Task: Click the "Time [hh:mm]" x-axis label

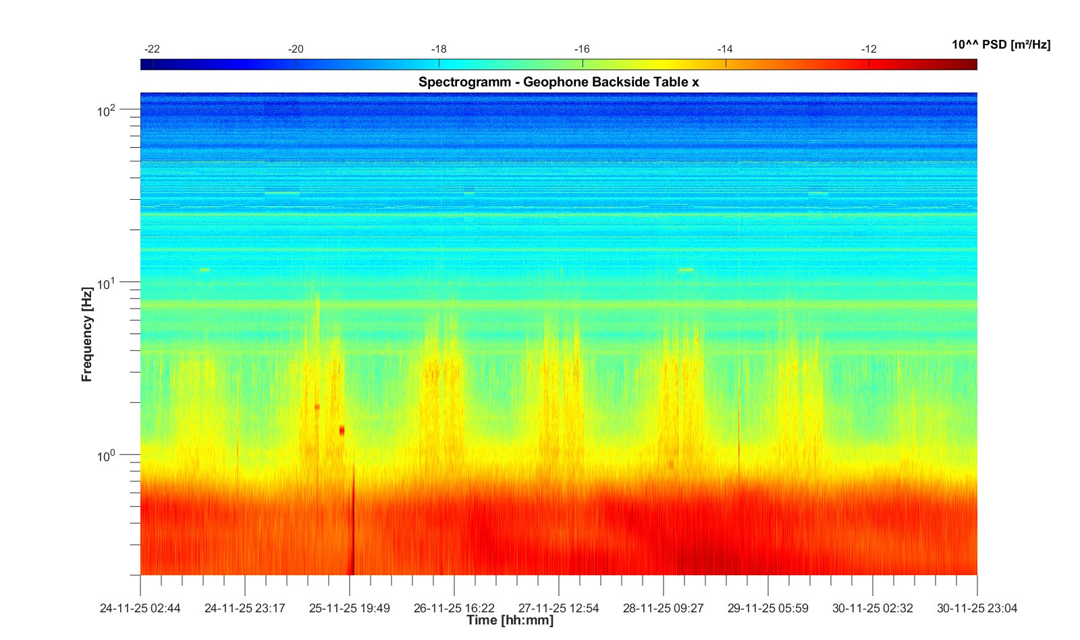Action: (510, 620)
